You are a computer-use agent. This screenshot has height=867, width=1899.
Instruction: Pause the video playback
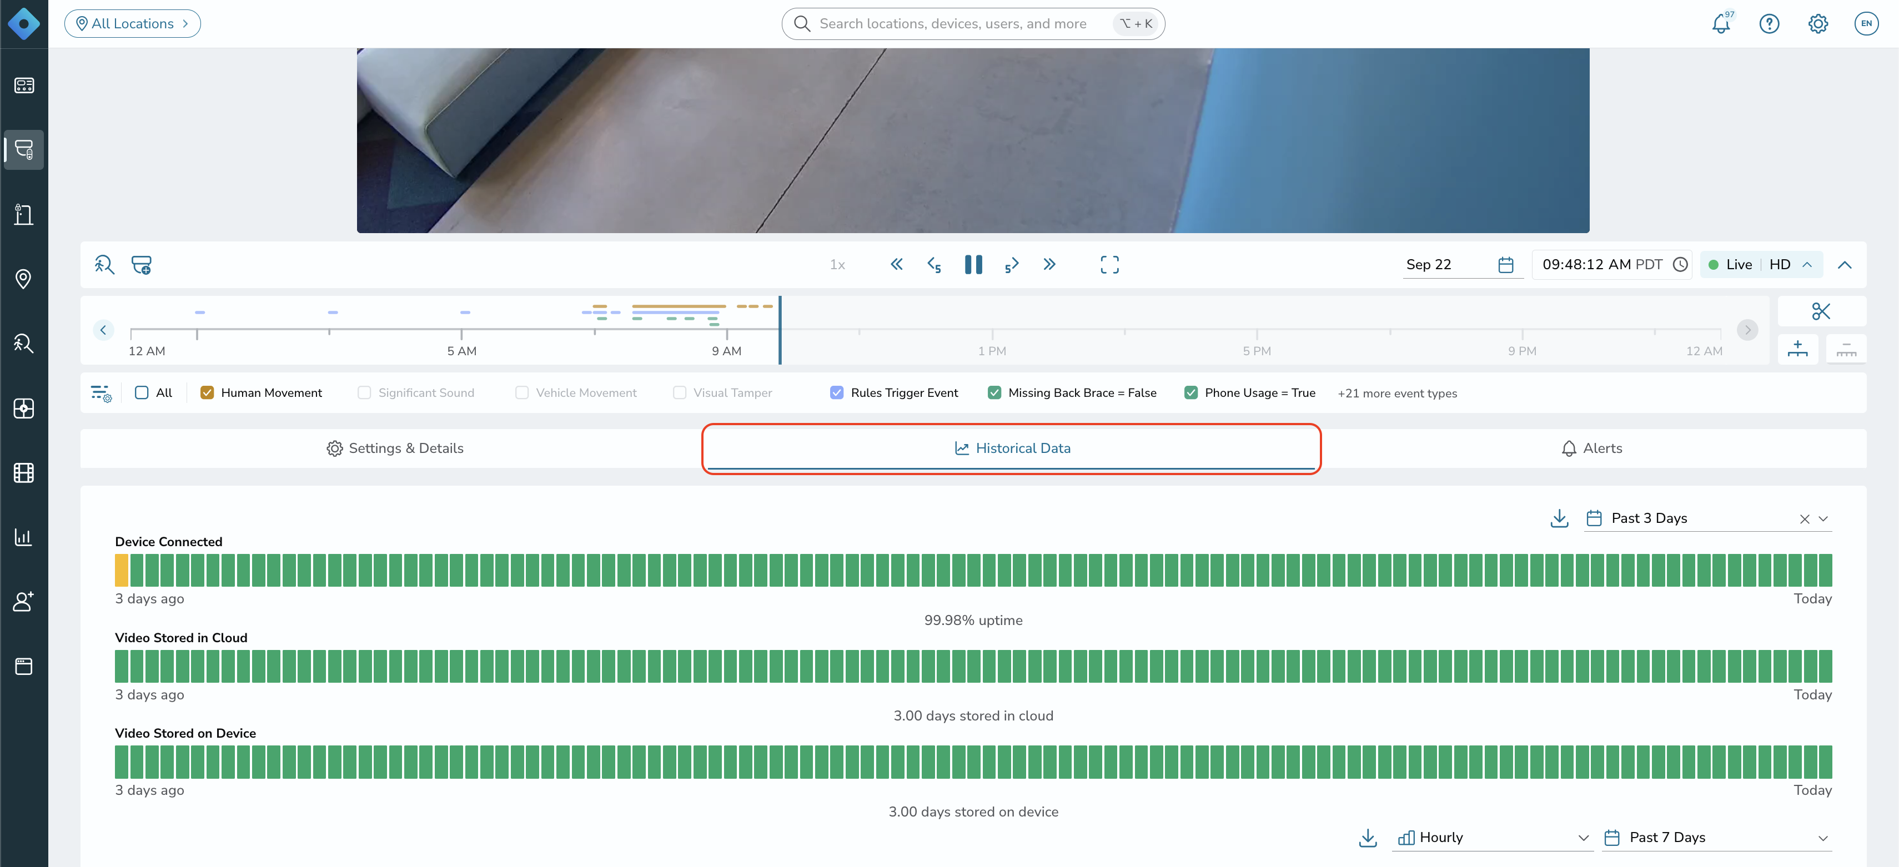pos(973,264)
